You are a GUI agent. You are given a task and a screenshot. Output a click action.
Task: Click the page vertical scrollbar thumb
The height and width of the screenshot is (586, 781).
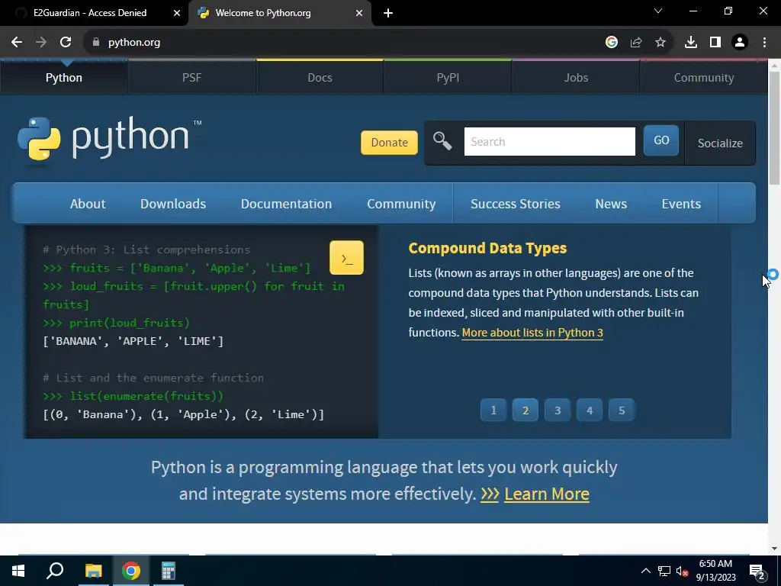pyautogui.click(x=775, y=128)
